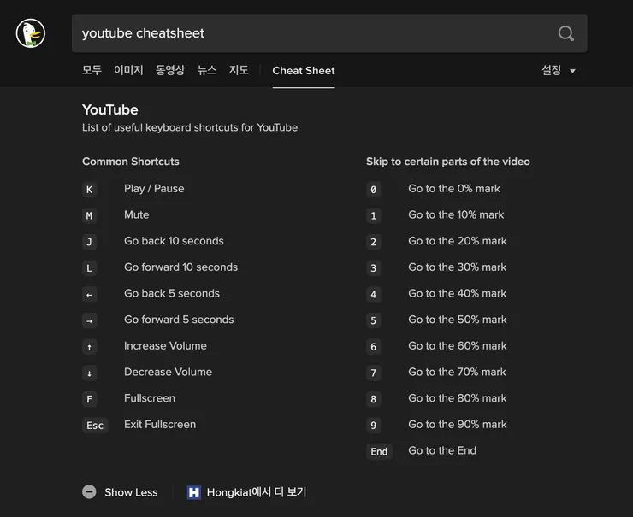Screen dimensions: 633x517
Task: Click Increase Volume text
Action: [165, 345]
